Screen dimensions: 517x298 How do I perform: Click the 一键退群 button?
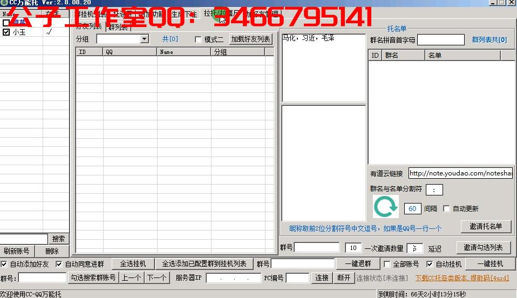(x=358, y=263)
